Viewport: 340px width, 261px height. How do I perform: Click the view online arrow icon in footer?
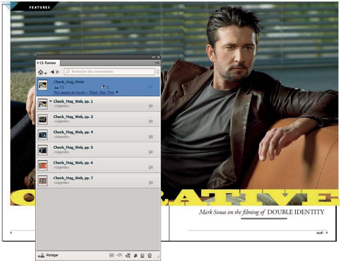(135, 256)
